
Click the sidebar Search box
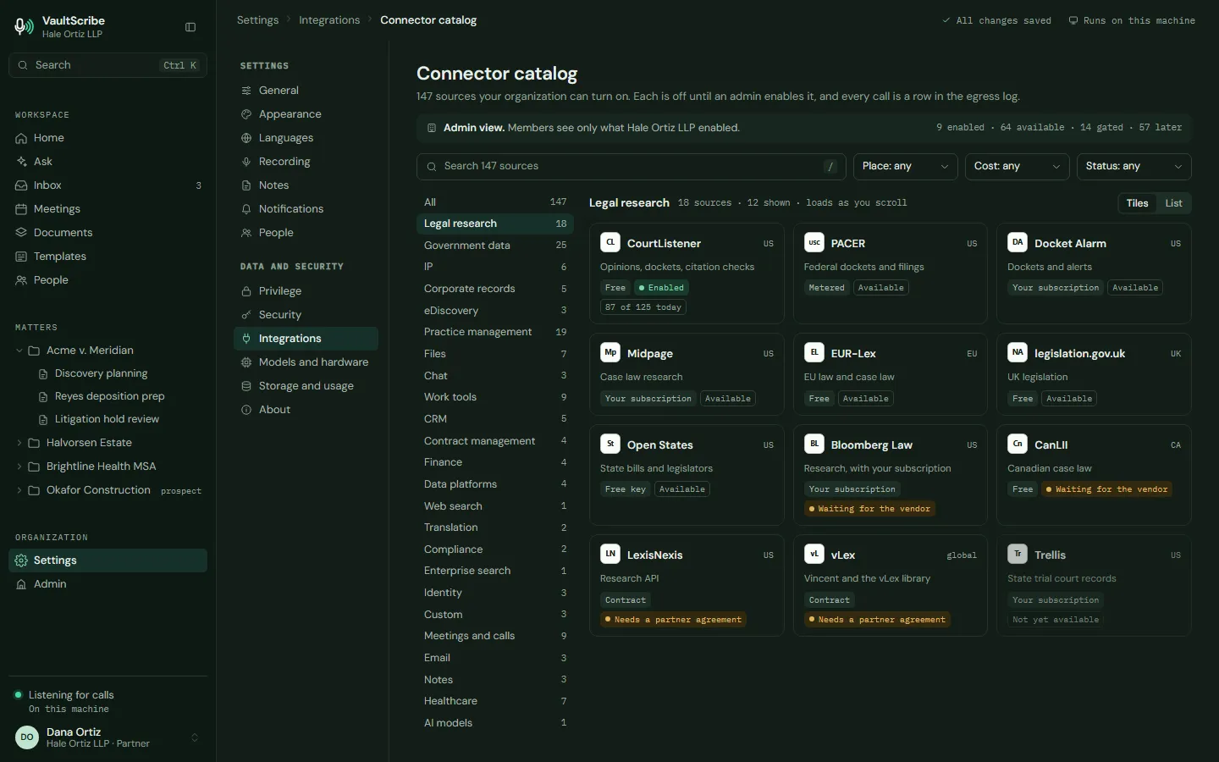(x=108, y=65)
